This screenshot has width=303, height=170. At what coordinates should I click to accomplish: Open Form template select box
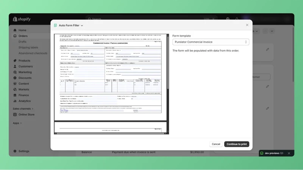coord(211,42)
